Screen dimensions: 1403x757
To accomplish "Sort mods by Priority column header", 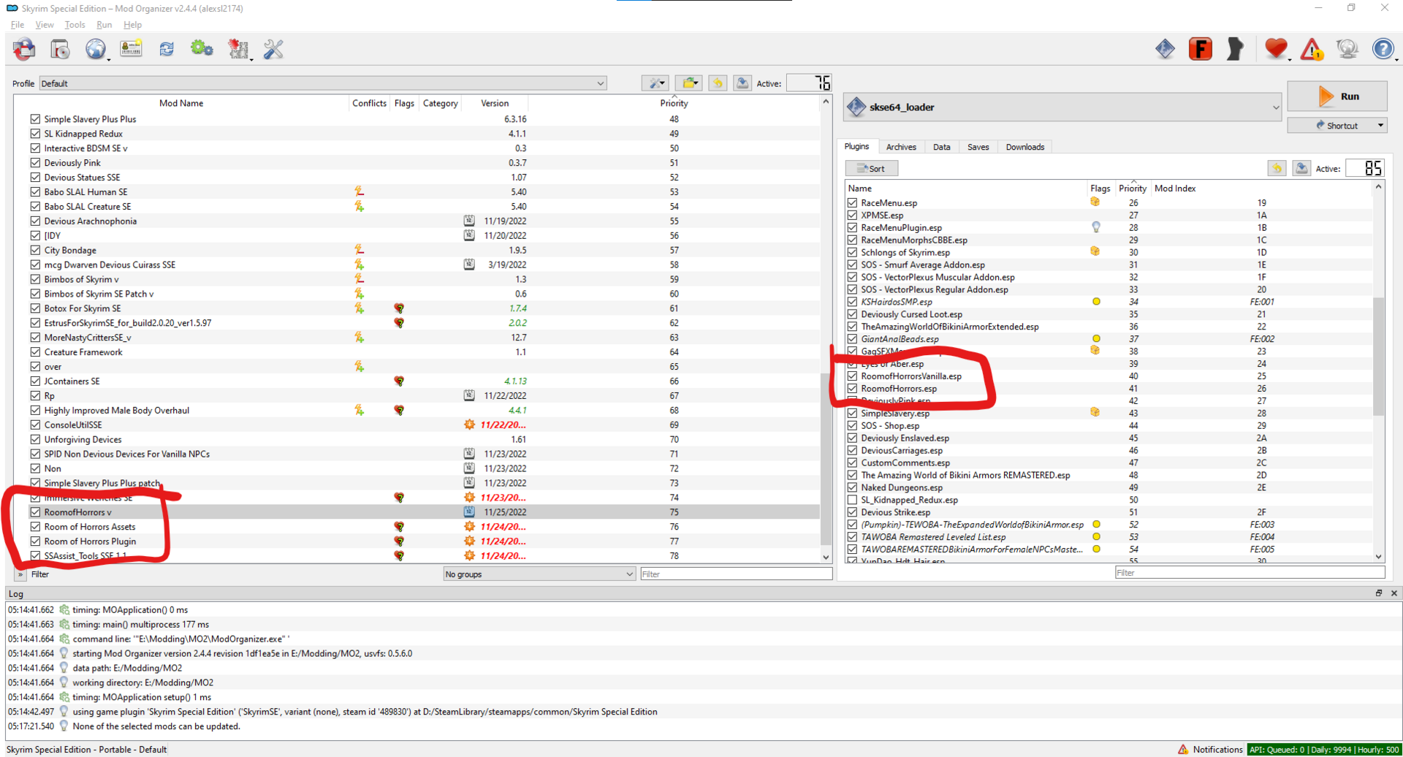I will pyautogui.click(x=674, y=103).
